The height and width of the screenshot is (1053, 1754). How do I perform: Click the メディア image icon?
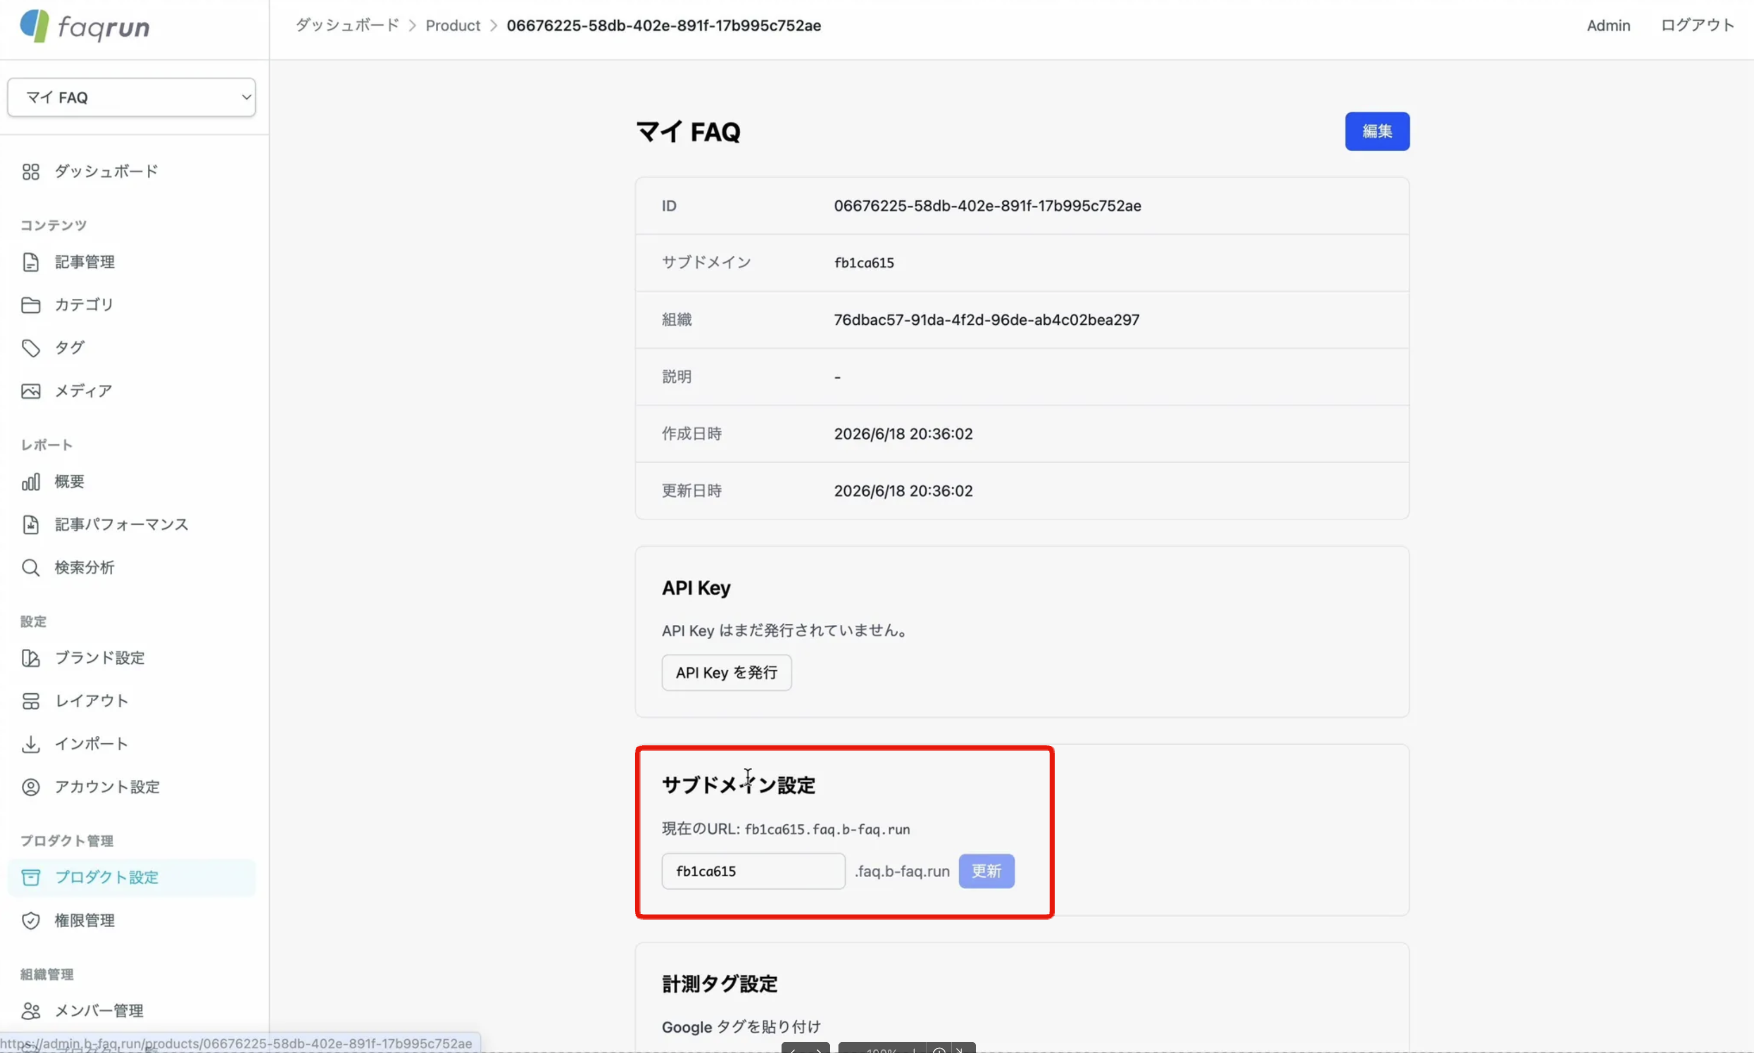pos(30,391)
